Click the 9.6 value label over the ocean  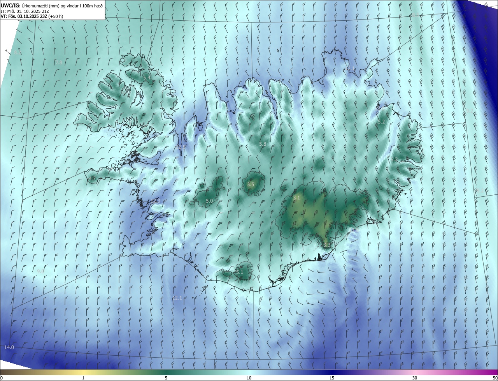[x=40, y=271]
